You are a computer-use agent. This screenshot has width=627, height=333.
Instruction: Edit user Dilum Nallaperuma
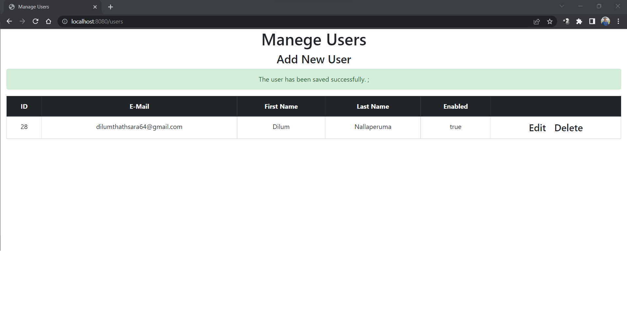coord(537,128)
